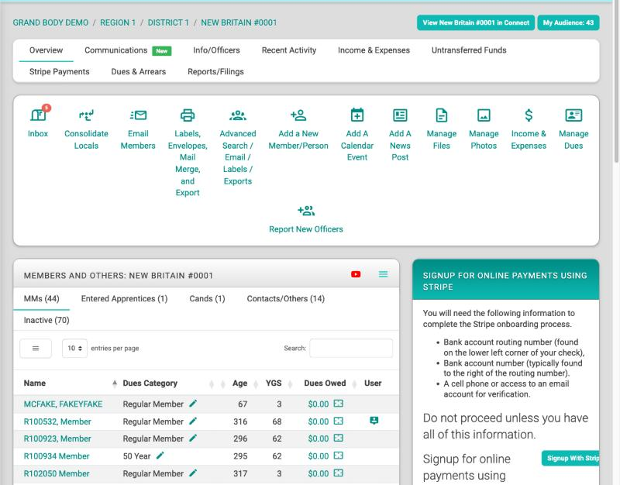The image size is (620, 485).
Task: Select Inactive (70) tab
Action: [46, 320]
